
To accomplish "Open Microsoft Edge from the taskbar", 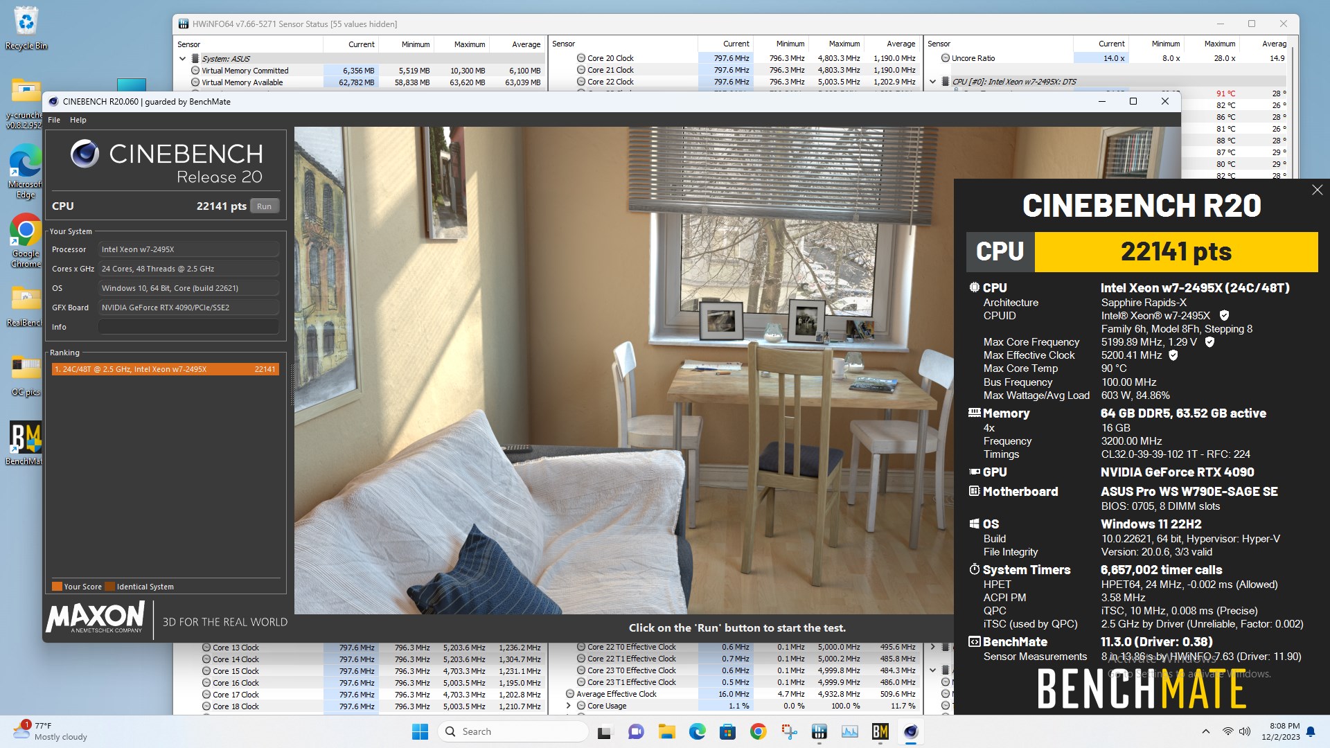I will click(x=697, y=731).
